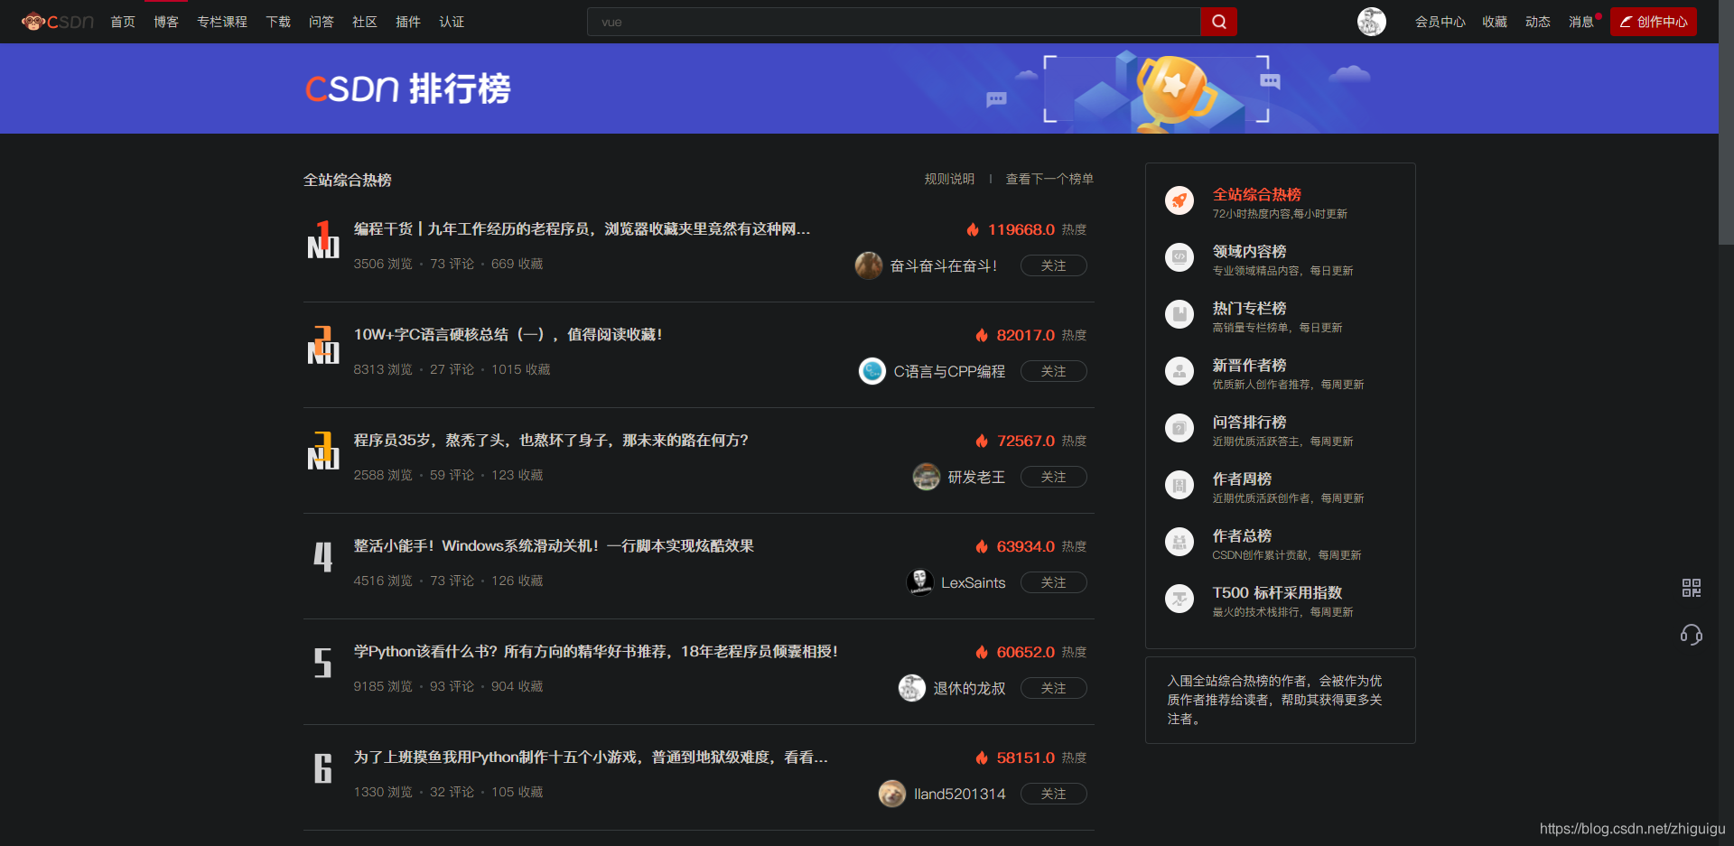Click the person icon for 新晋作者榜
The image size is (1734, 846).
1179,371
